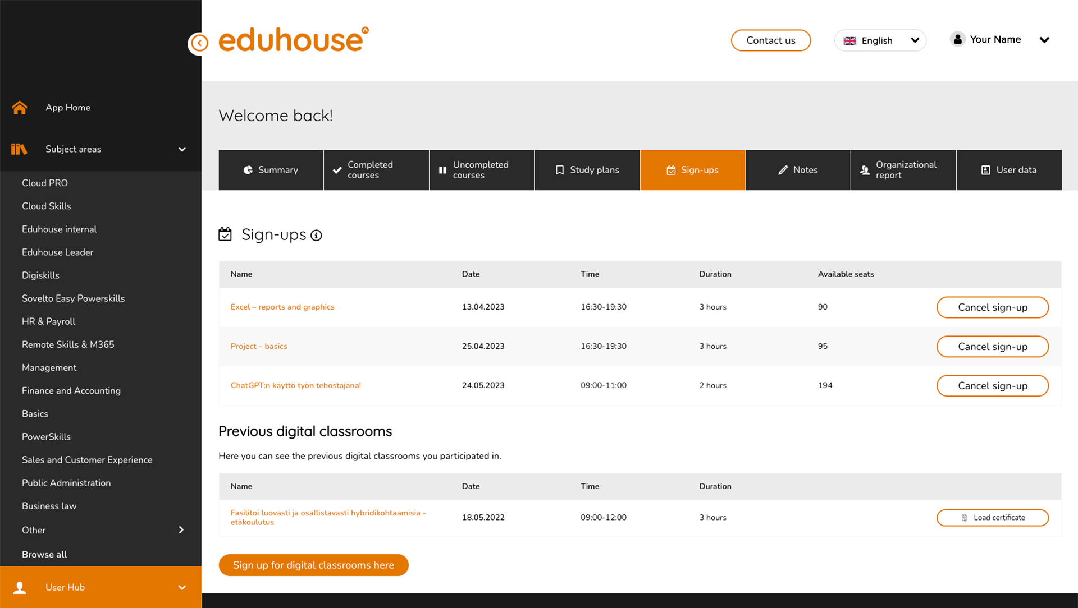Click the user profile avatar icon
This screenshot has width=1078, height=608.
957,39
